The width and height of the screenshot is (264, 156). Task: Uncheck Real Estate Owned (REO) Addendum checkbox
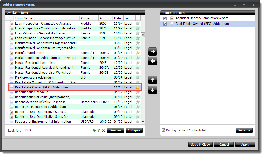coord(165,24)
